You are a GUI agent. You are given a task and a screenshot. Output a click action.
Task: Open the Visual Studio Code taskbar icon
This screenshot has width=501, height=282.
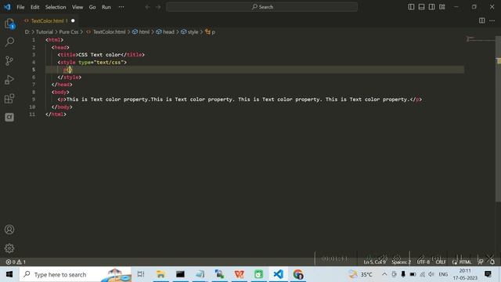279,274
